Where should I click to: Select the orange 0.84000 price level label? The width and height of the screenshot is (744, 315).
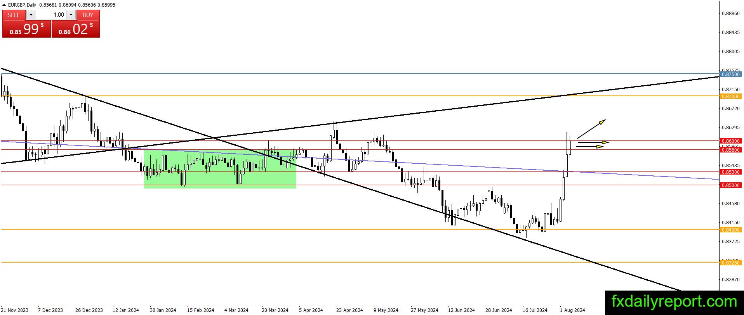tap(731, 230)
